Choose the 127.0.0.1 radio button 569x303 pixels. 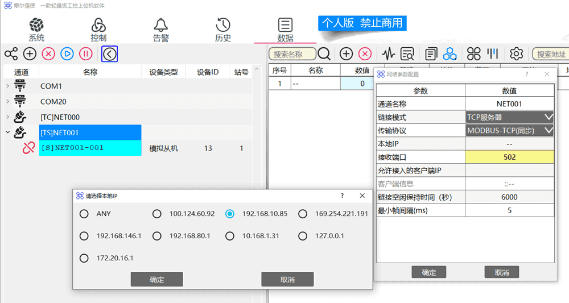[303, 236]
